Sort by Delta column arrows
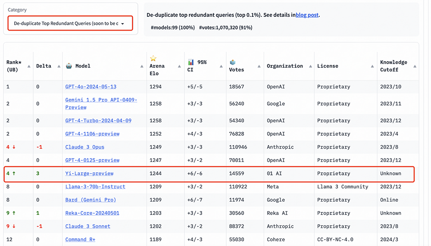Viewport: 431px width, 246px height. [59, 66]
